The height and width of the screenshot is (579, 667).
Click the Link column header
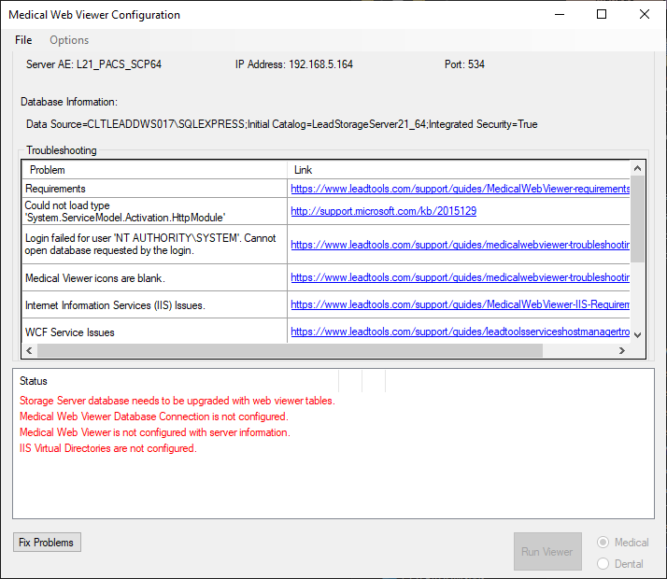point(458,170)
